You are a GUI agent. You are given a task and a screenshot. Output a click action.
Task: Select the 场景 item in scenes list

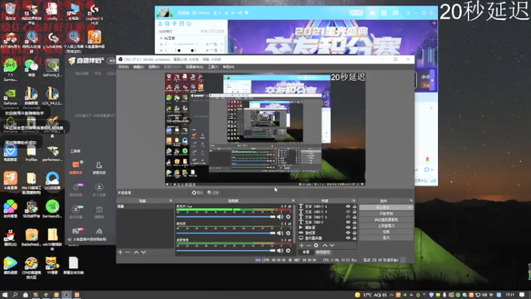coord(145,207)
